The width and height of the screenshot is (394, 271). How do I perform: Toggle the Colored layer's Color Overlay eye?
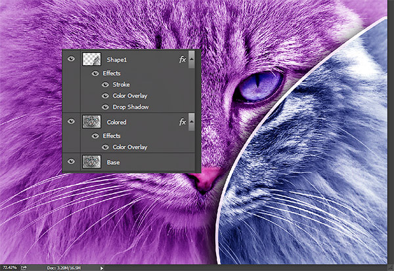(x=105, y=147)
